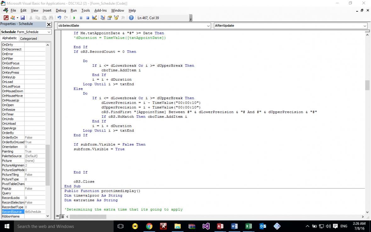371x232 pixels.
Task: Open the Schedule Form_Schedule object selector
Action: click(x=26, y=32)
